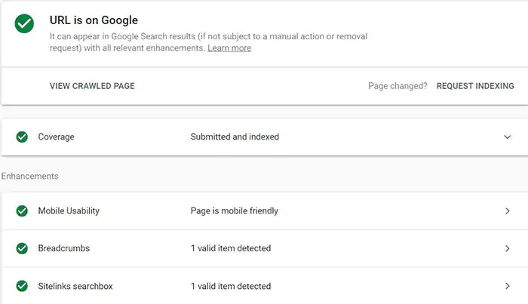The width and height of the screenshot is (528, 304).
Task: Select the Breadcrumbs row label
Action: [64, 248]
